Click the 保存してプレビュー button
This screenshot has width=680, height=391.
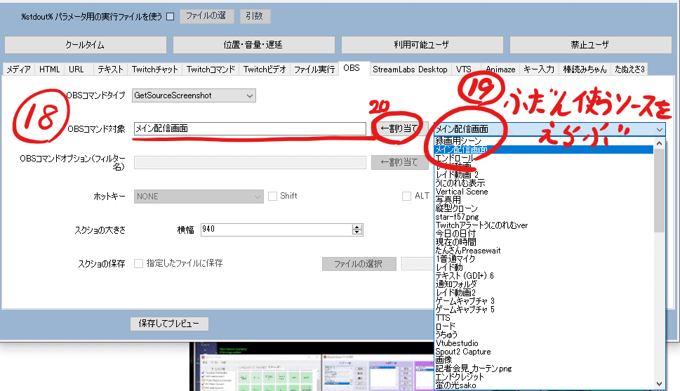[169, 324]
